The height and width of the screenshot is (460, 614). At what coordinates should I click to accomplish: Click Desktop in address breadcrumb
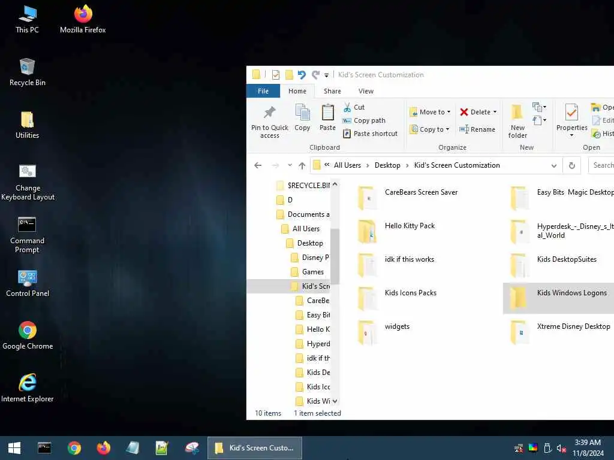coord(387,165)
